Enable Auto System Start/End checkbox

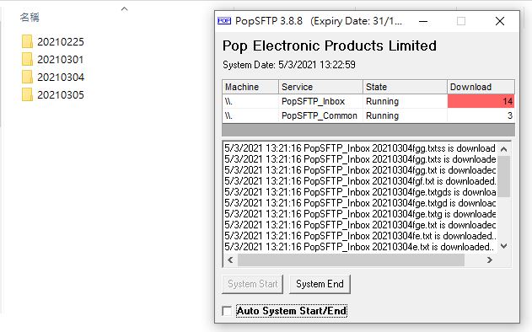227,311
